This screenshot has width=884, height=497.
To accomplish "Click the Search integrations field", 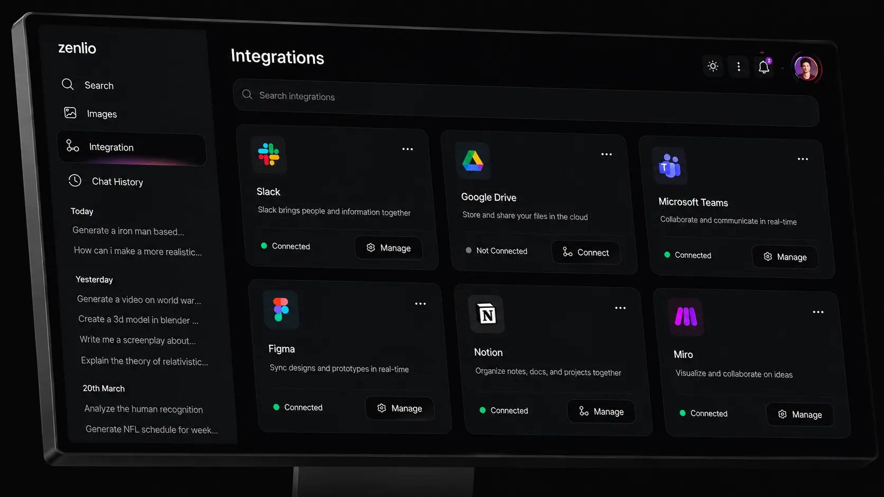I will [526, 102].
